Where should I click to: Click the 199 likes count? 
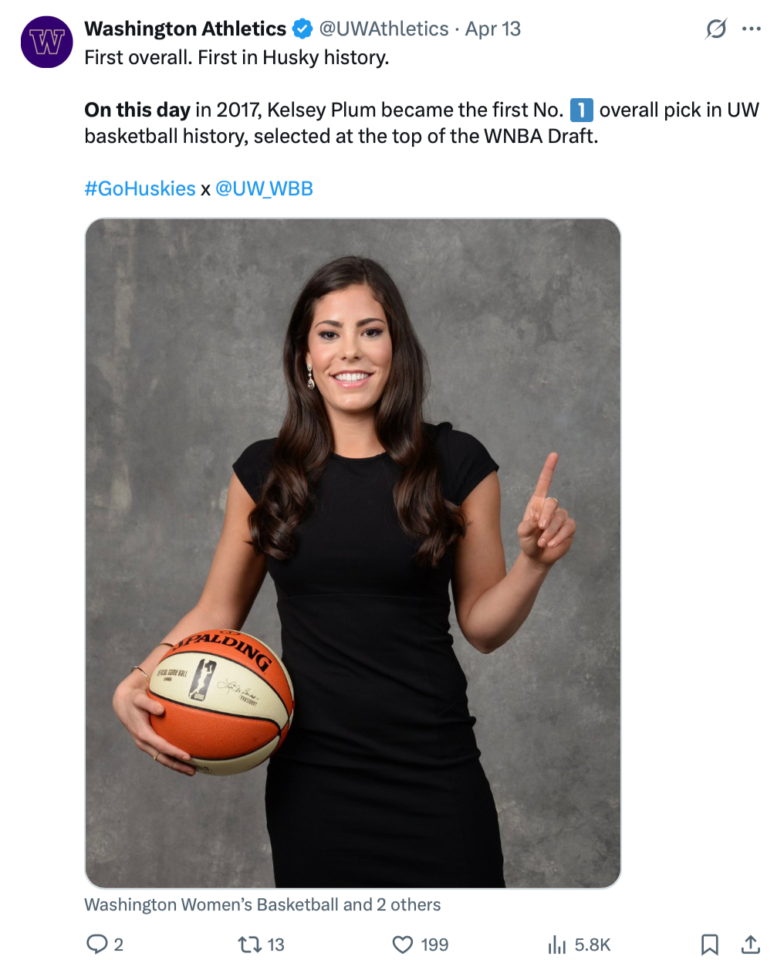tap(434, 945)
